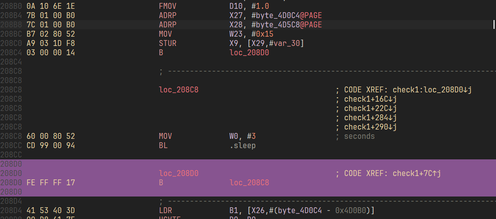The width and height of the screenshot is (496, 219).
Task: Click the FMOV instruction mnemonic
Action: click(169, 6)
